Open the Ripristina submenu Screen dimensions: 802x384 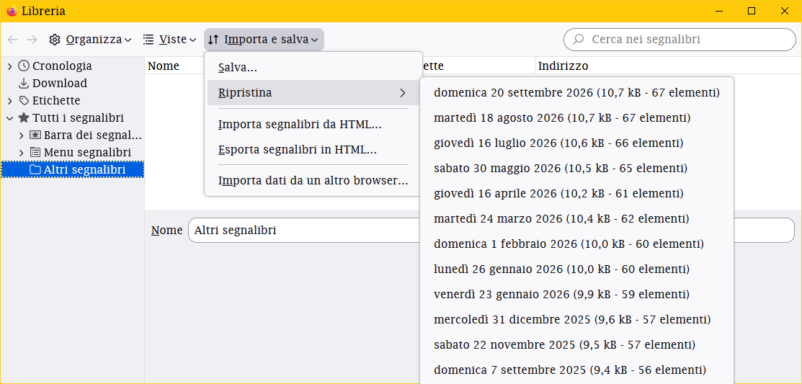pyautogui.click(x=313, y=92)
